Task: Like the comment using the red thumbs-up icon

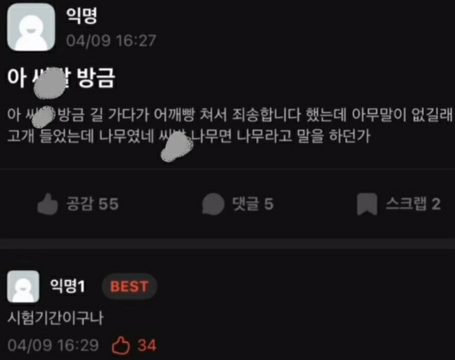Action: tap(120, 345)
